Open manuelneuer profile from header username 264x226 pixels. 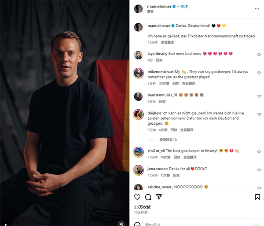tap(159, 7)
